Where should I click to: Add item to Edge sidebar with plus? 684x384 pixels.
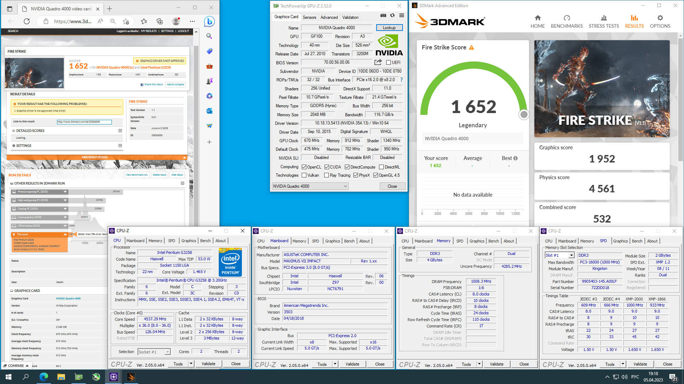coord(209,142)
